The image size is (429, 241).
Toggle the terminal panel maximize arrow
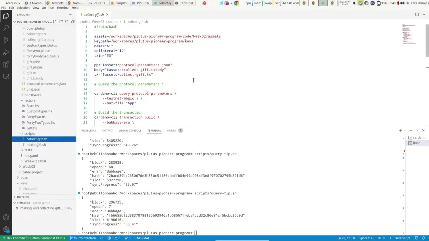pos(417,130)
